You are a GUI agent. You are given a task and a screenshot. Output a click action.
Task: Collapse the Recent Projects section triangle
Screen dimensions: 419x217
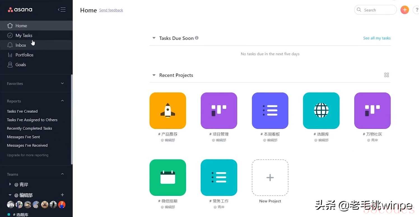[154, 75]
